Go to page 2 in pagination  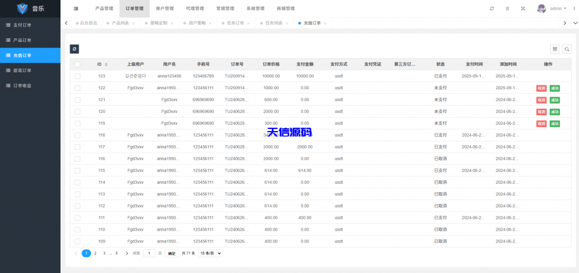click(95, 253)
